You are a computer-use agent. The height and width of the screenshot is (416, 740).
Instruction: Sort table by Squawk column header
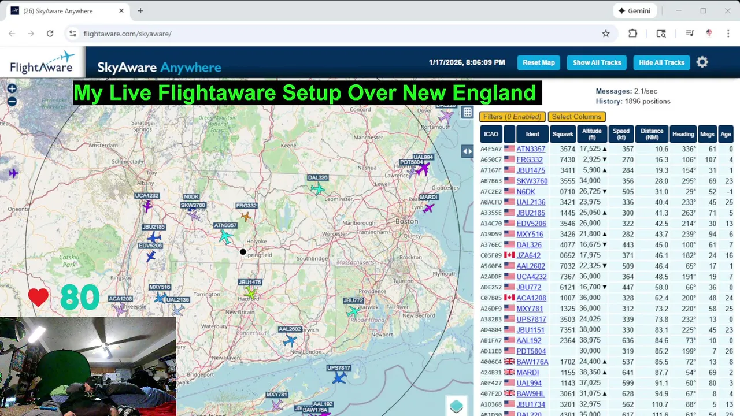[563, 134]
